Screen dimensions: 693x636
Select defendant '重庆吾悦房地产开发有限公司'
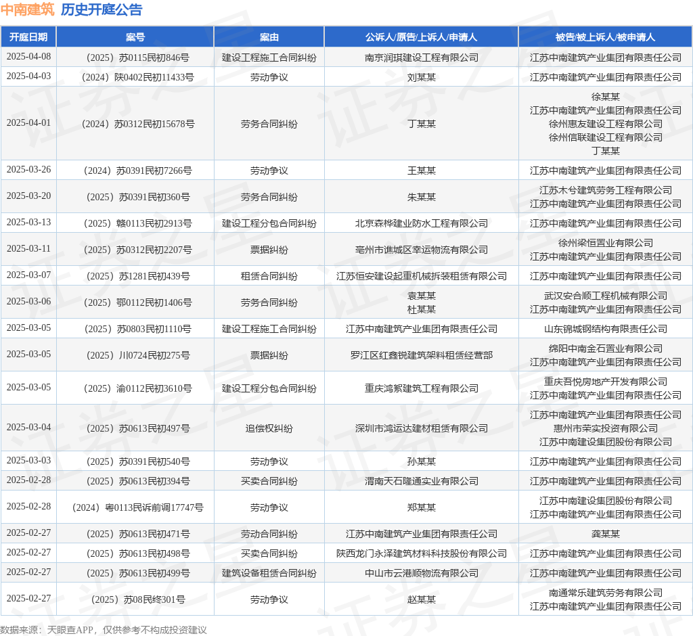606,382
